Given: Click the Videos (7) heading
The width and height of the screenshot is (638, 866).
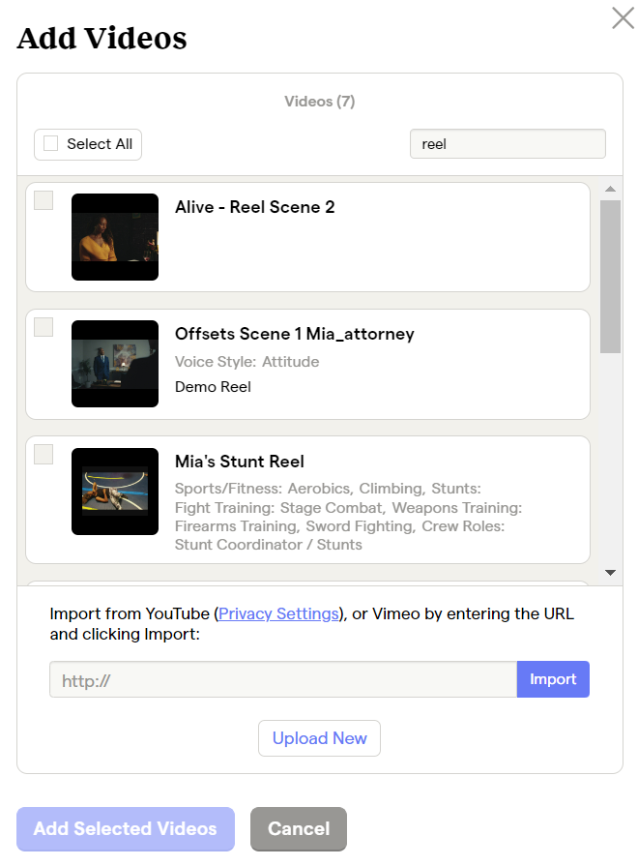Looking at the screenshot, I should pyautogui.click(x=320, y=102).
